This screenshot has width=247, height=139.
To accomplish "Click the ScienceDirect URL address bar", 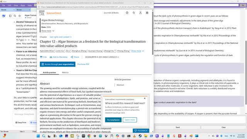I will point(95,7).
